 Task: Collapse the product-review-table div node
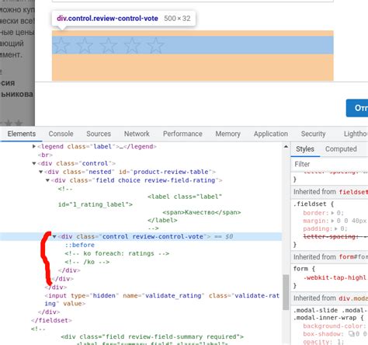pyautogui.click(x=40, y=172)
